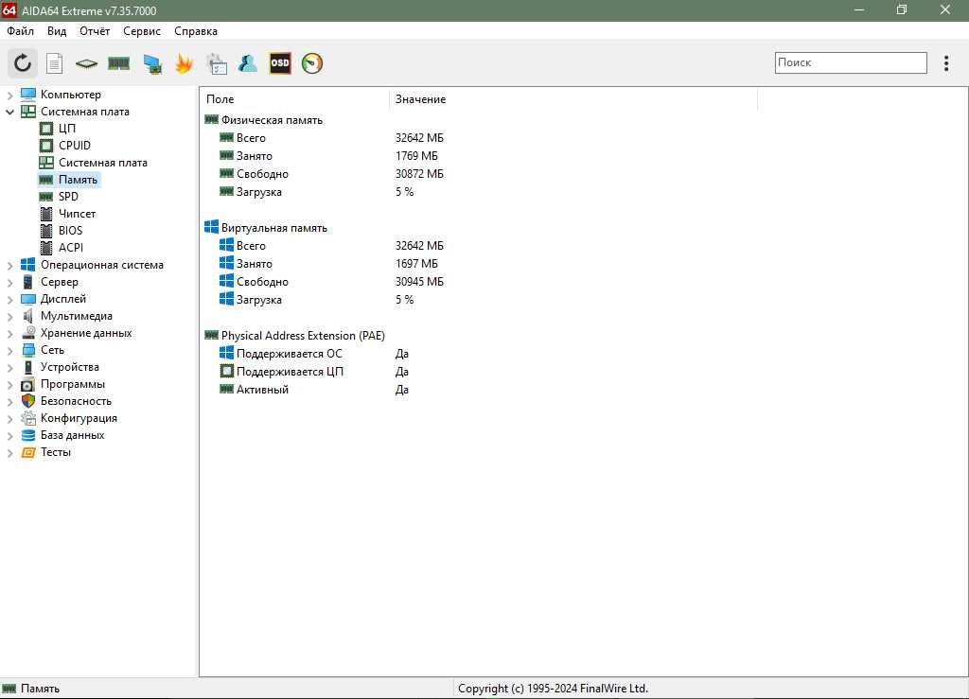969x699 pixels.
Task: Click the user profile toolbar icon
Action: [248, 63]
